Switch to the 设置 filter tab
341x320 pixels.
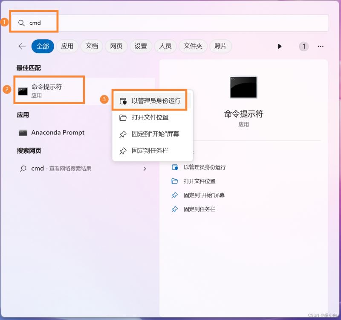coord(141,46)
